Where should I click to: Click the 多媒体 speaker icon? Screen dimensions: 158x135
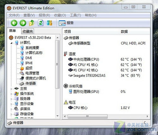pos(16,109)
